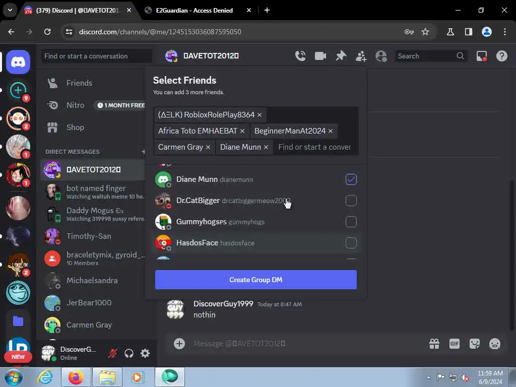Click the Chrome profile avatar icon
The height and width of the screenshot is (387, 516).
pos(487,32)
